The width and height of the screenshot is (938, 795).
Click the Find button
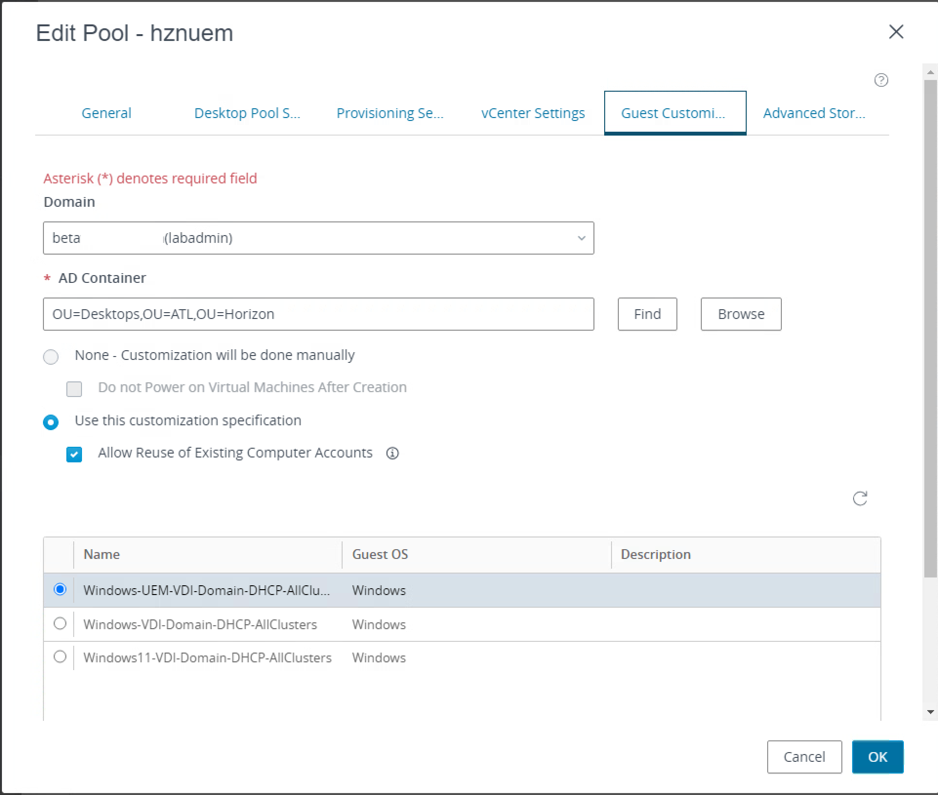(647, 314)
